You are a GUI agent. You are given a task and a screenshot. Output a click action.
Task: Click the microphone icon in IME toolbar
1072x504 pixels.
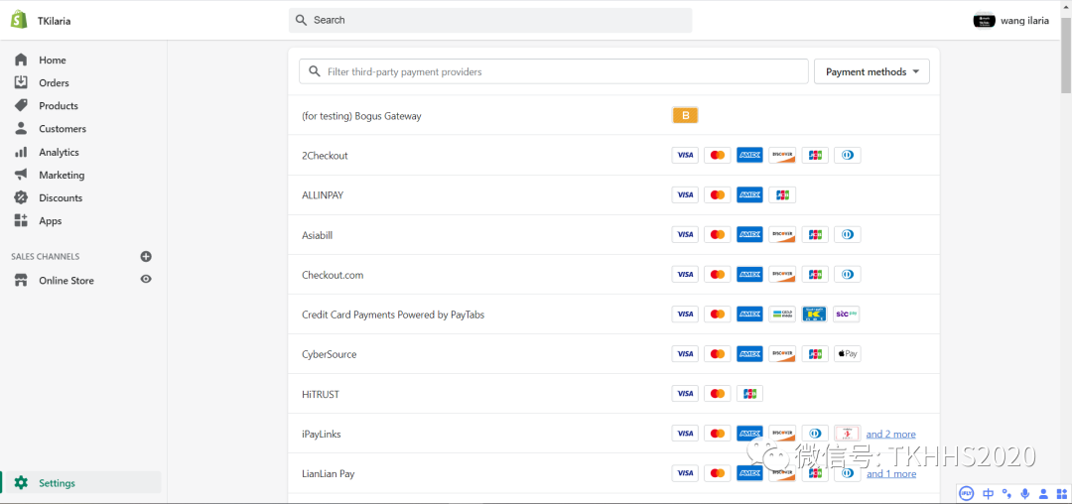pyautogui.click(x=1025, y=493)
